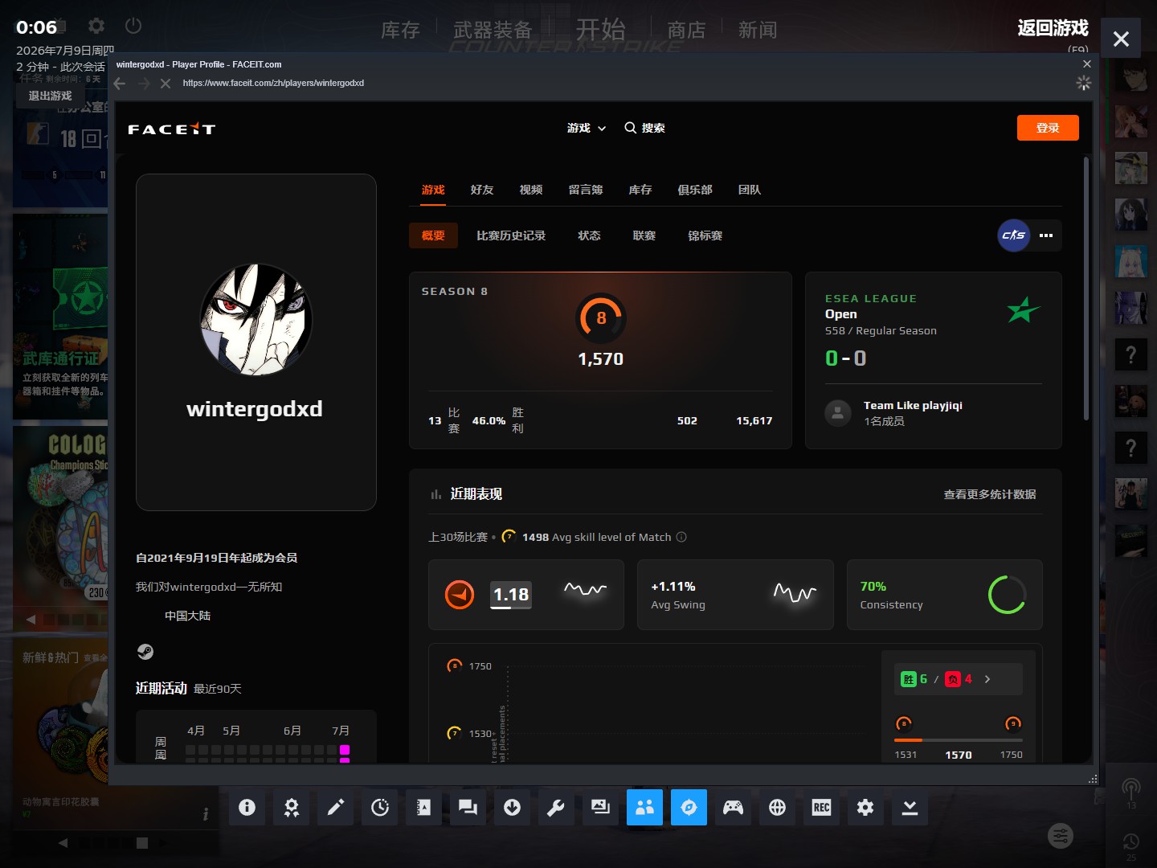Screen dimensions: 1157x868
Task: Click the broadcast antenna icon at bottom right
Action: click(1130, 788)
